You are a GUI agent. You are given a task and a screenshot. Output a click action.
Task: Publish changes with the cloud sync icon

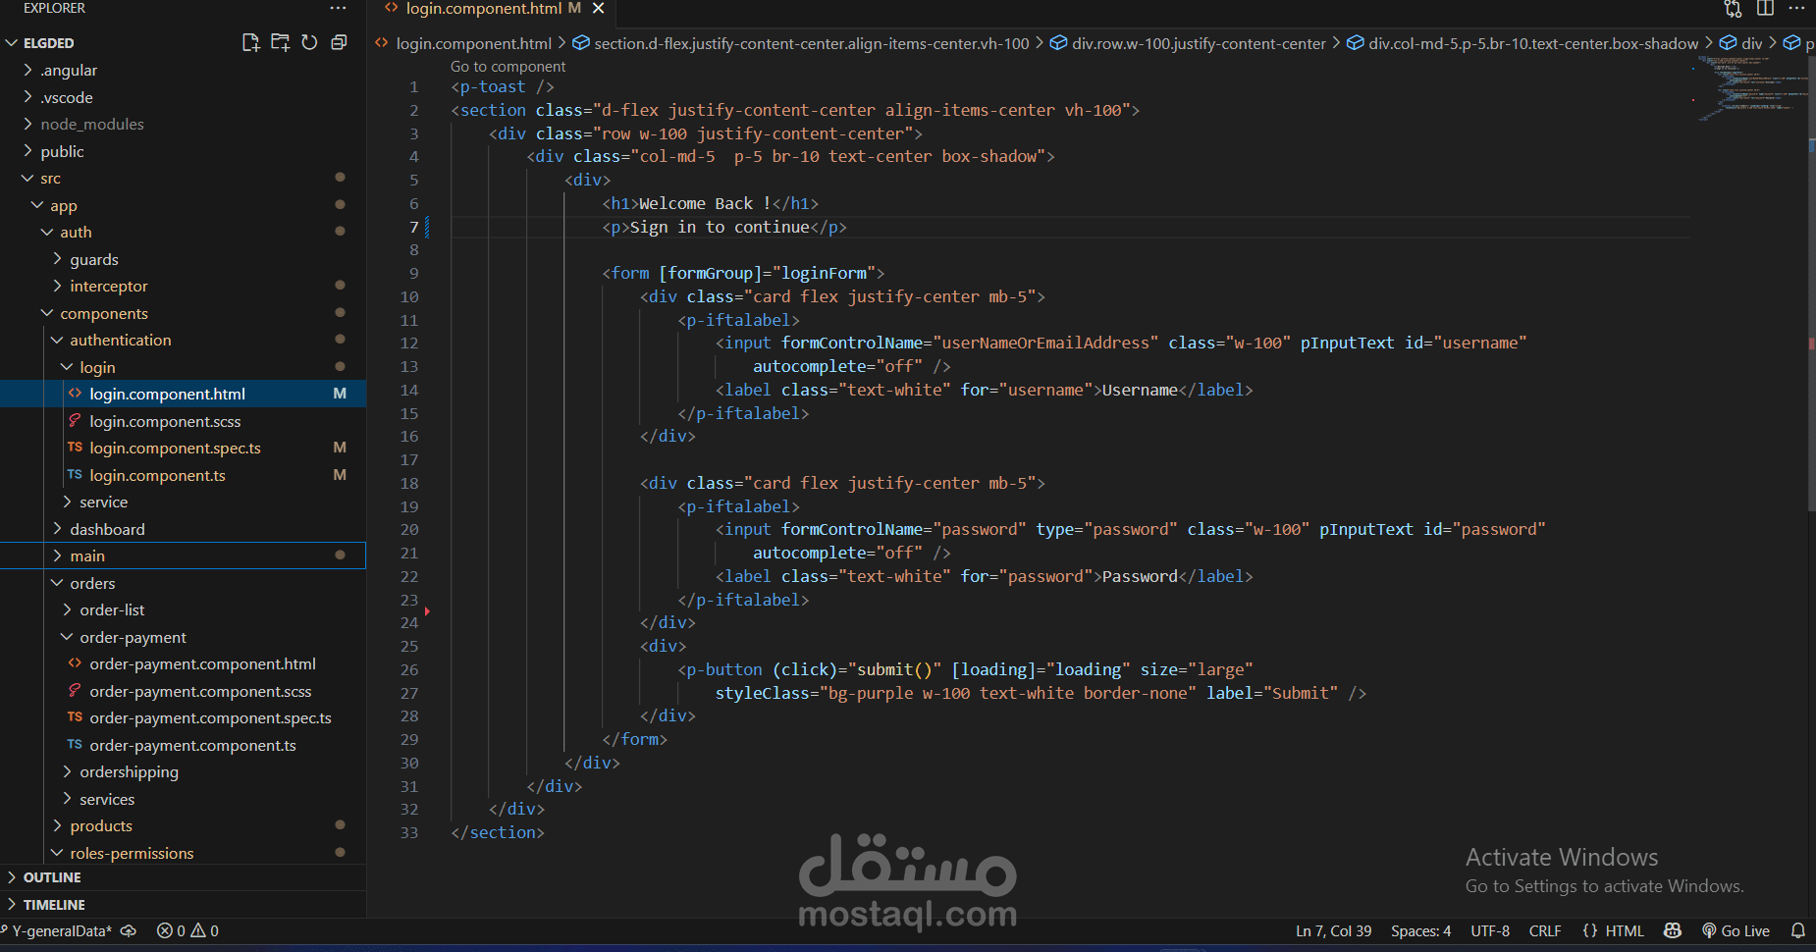[129, 930]
